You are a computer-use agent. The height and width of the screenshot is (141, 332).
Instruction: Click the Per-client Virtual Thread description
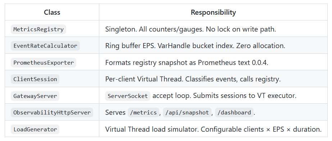193,79
